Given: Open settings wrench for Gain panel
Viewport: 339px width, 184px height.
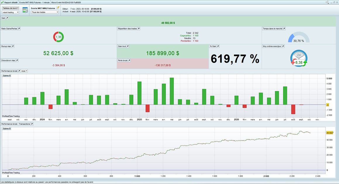Looking at the screenshot, I should point(7,18).
